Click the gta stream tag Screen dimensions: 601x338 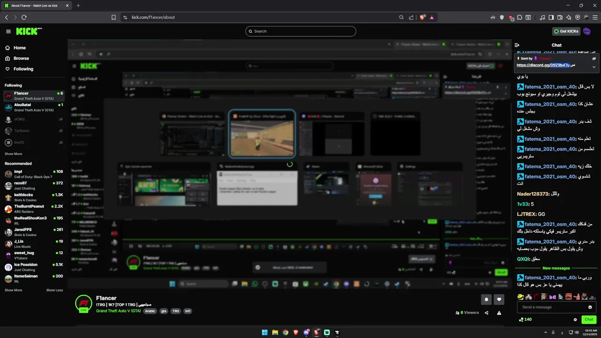pyautogui.click(x=164, y=311)
